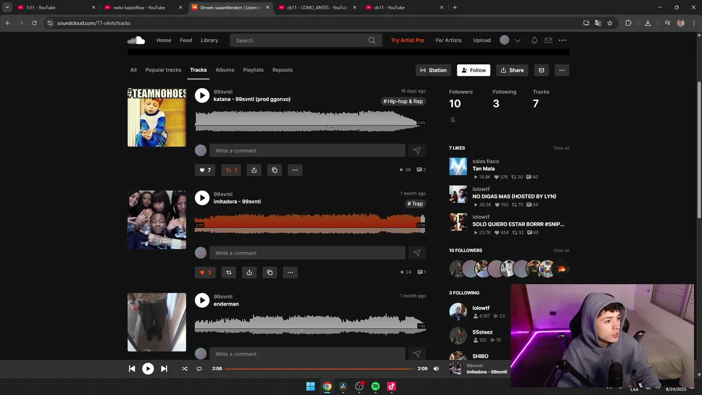The height and width of the screenshot is (395, 702).
Task: Open Windows Start menu
Action: pos(310,386)
